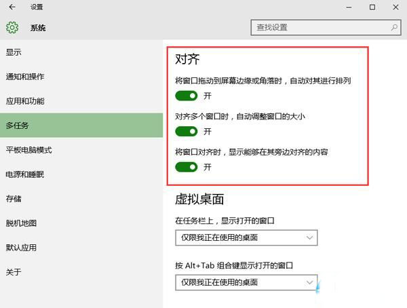The image size is (407, 308).
Task: Open 平板电脑模式 settings
Action: click(x=29, y=150)
